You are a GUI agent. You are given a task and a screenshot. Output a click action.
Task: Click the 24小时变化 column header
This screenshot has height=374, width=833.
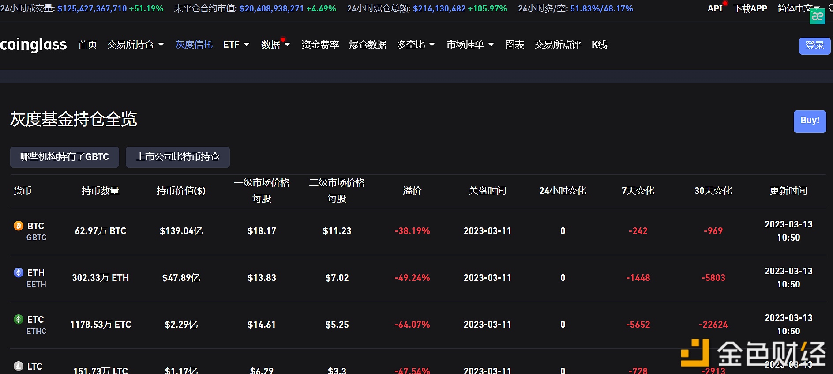point(563,191)
